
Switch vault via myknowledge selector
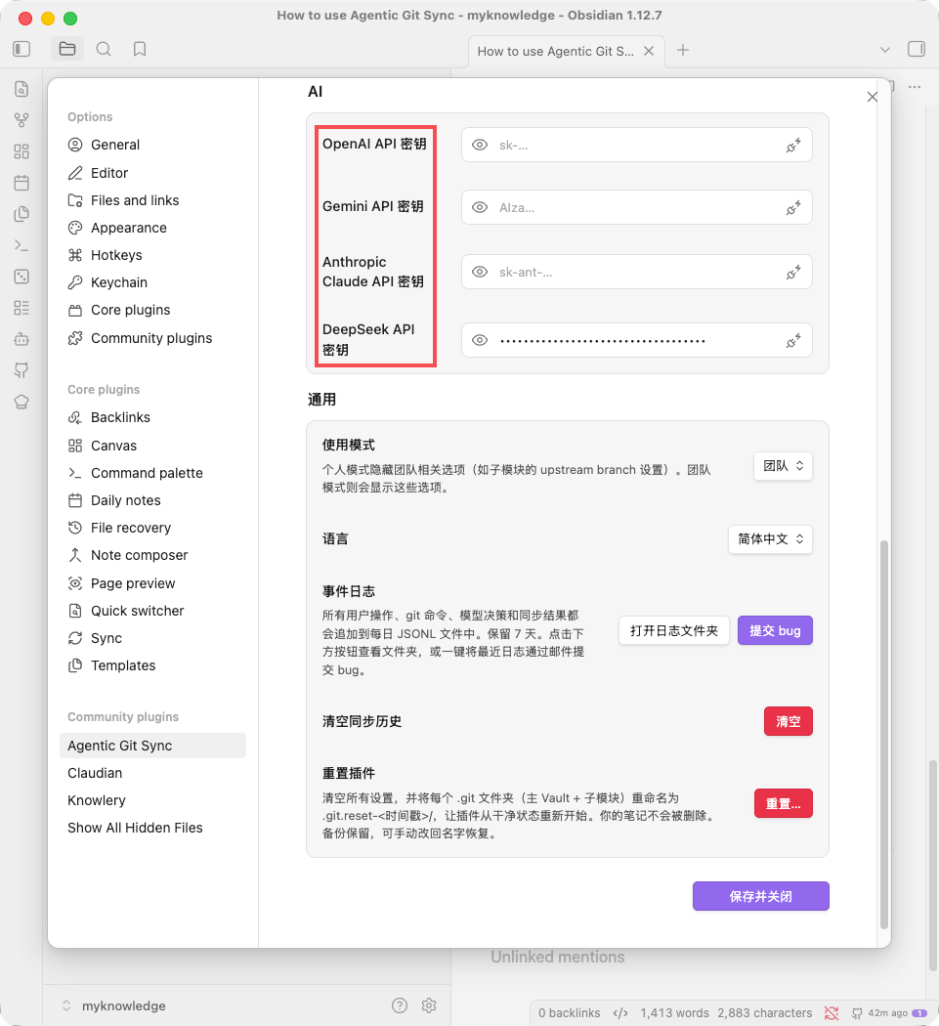(114, 1005)
